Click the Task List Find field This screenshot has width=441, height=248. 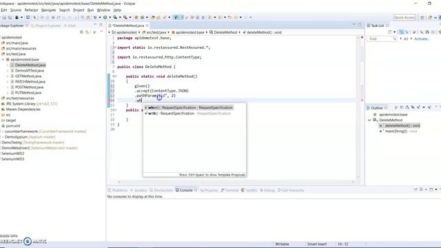382,39
